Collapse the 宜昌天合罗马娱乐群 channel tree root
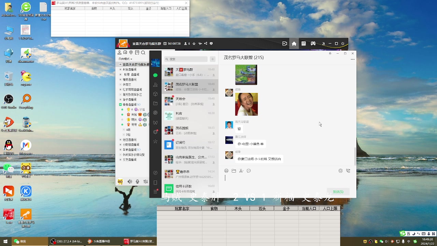The image size is (437, 246). click(120, 64)
